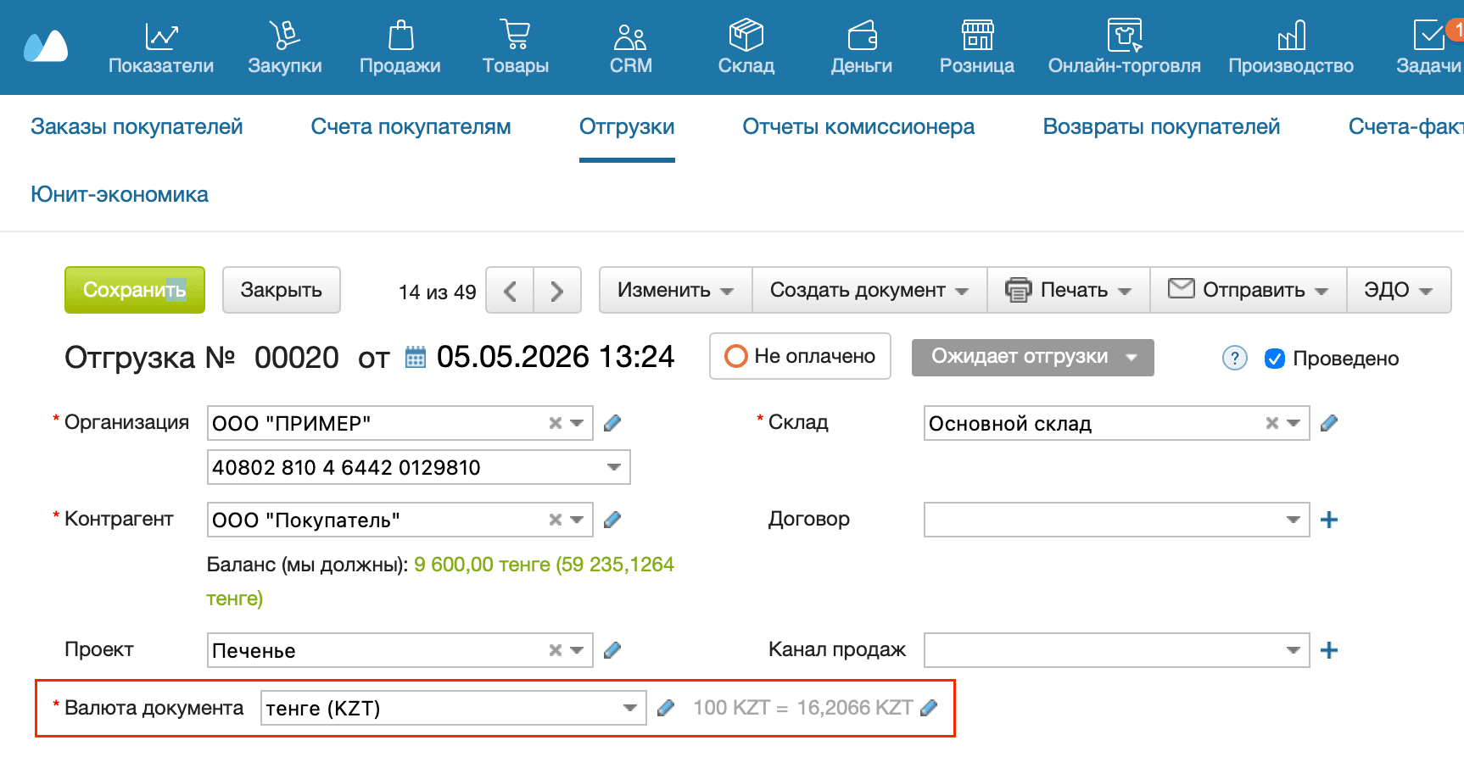The image size is (1464, 768).
Task: Open the Договор dropdown list
Action: 1293,520
